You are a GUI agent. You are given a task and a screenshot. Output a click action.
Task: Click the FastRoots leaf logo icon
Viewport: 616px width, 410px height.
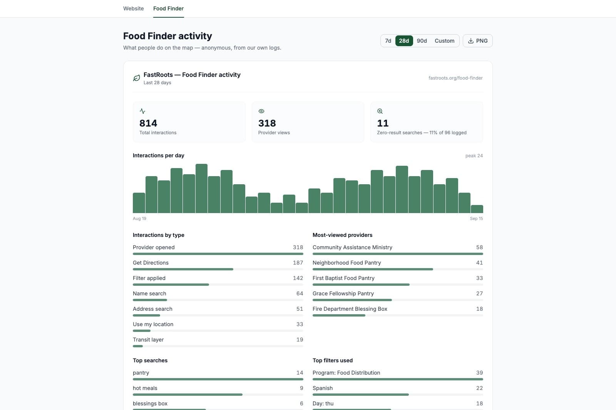136,78
